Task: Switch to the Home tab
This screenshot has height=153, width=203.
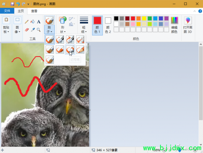Action: click(21, 11)
